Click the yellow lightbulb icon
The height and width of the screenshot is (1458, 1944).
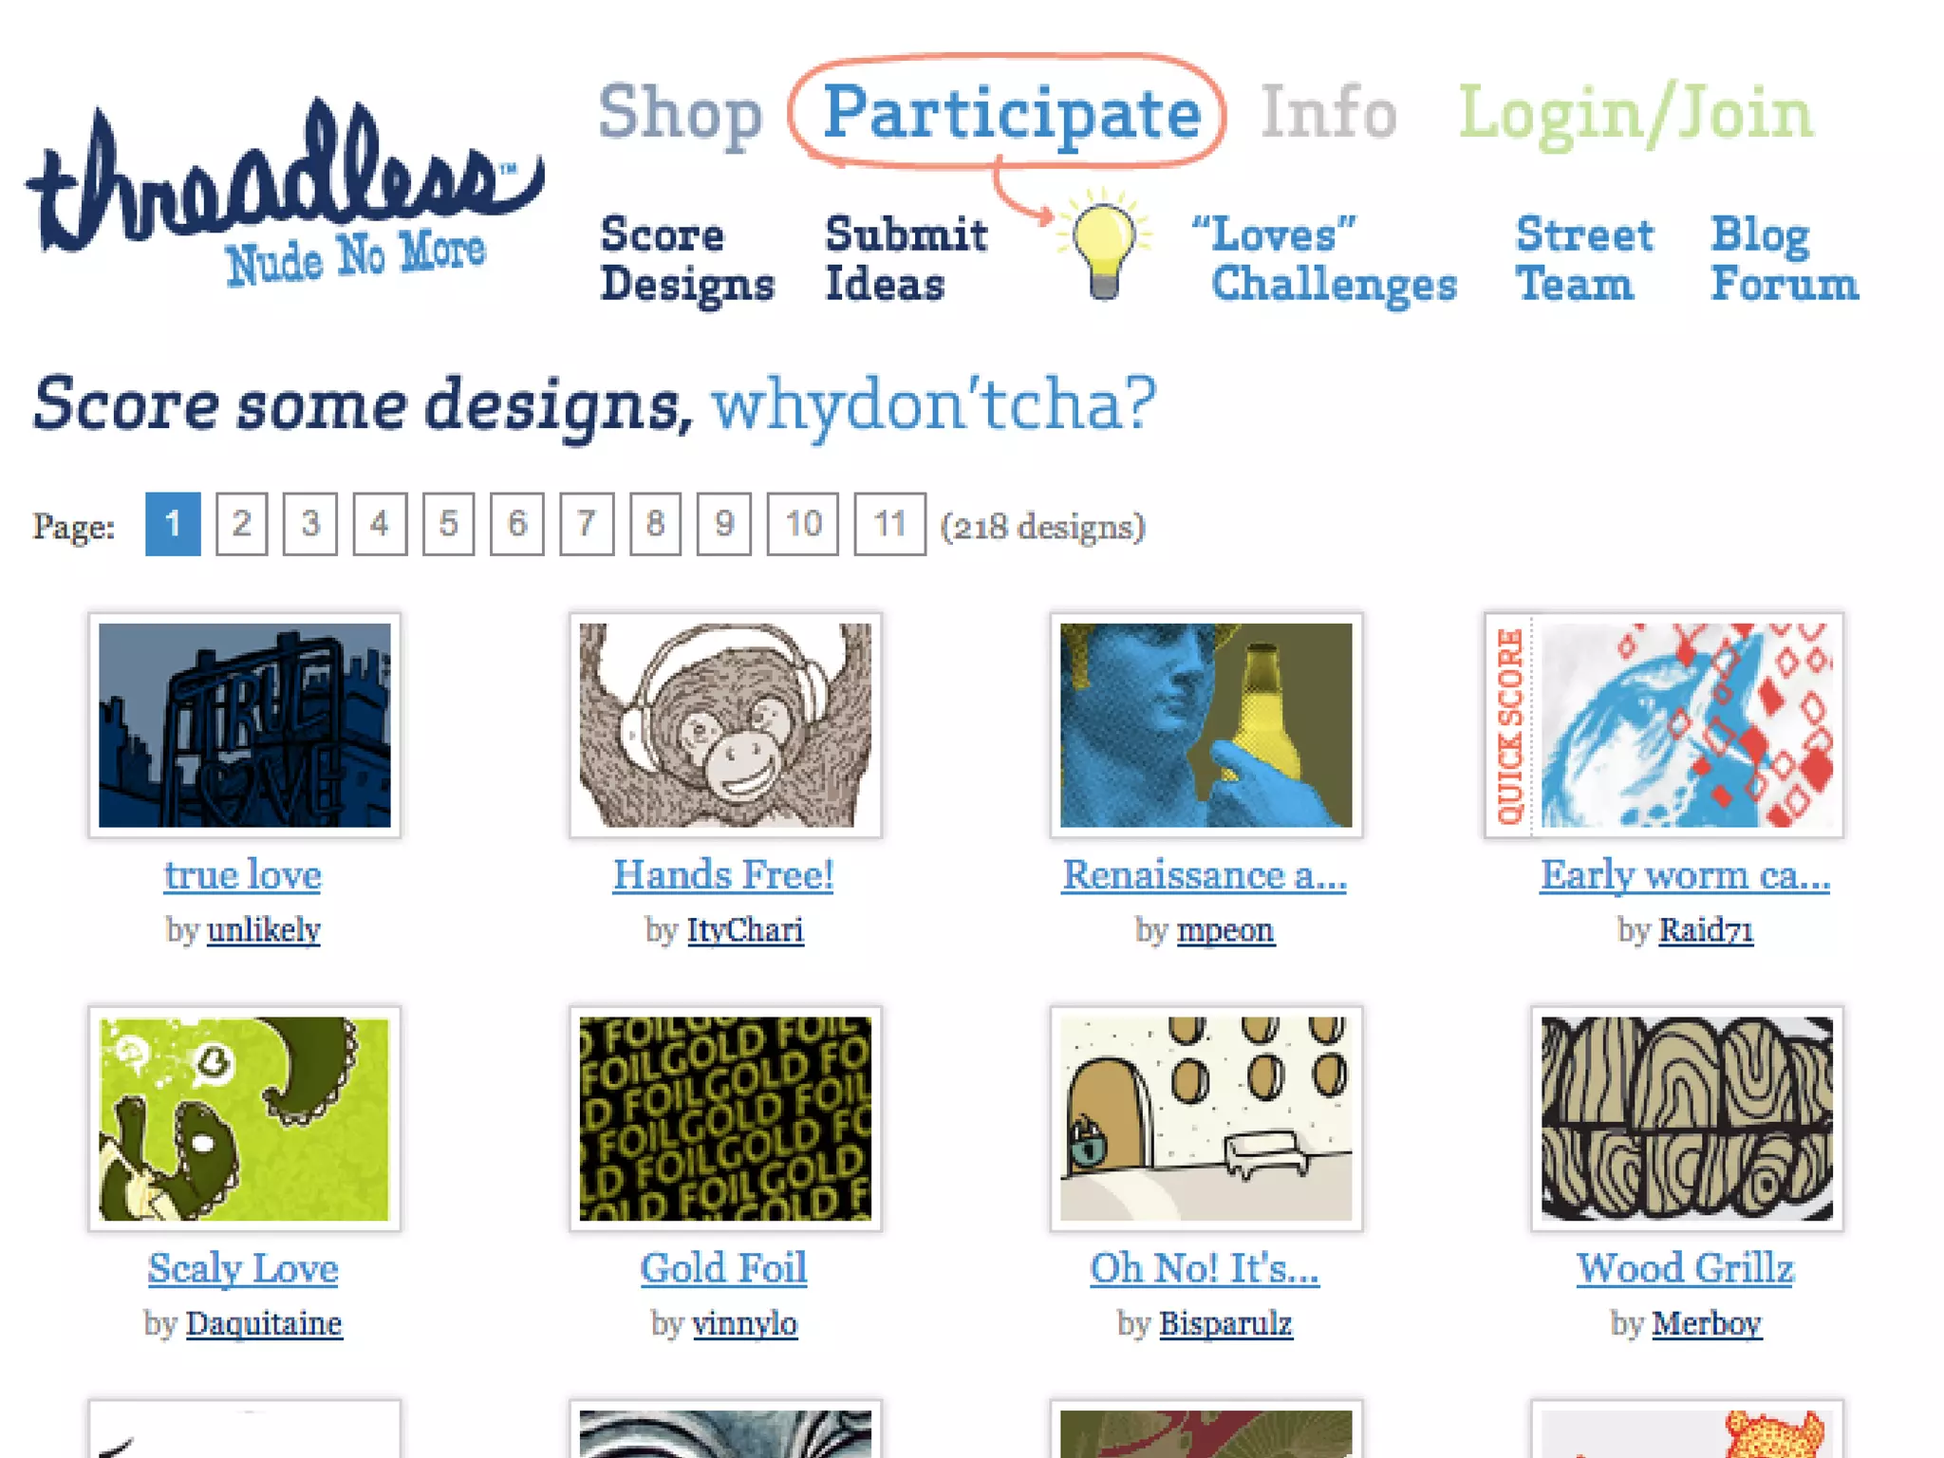tap(1103, 245)
